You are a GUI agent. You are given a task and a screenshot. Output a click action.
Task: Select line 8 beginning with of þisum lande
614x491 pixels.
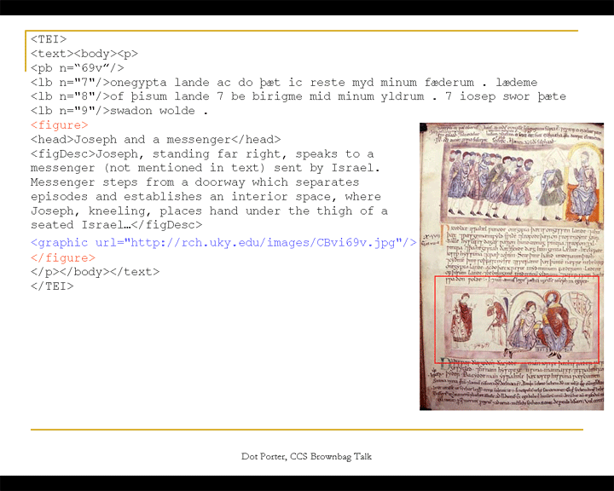coord(298,96)
